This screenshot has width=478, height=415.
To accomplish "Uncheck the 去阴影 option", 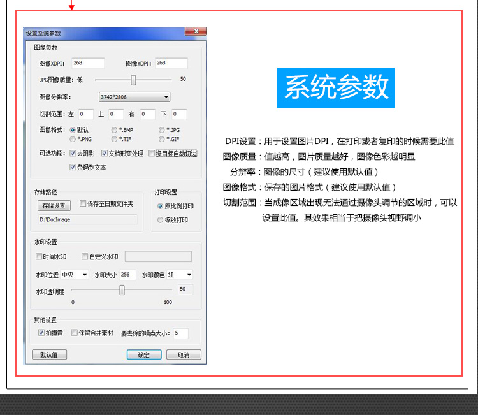I will coord(73,154).
